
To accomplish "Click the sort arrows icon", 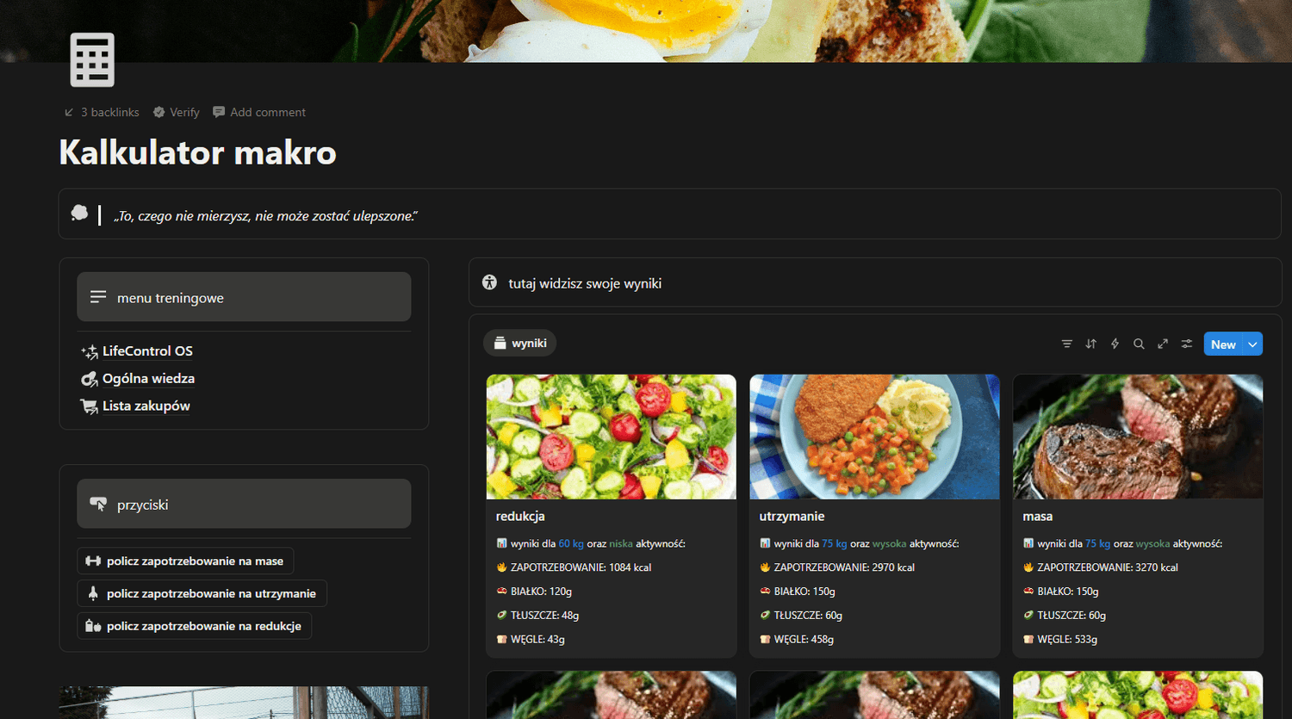I will [1090, 344].
